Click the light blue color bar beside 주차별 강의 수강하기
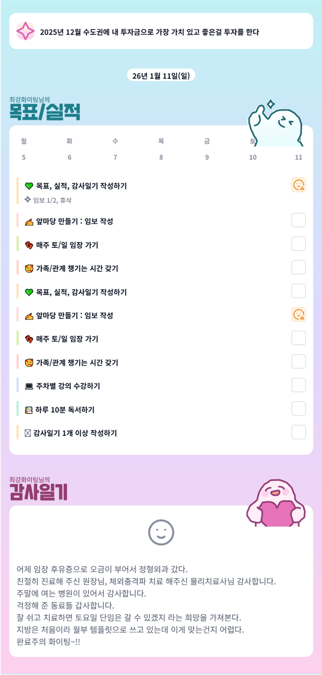Screen dimensions: 322x675 pos(18,385)
